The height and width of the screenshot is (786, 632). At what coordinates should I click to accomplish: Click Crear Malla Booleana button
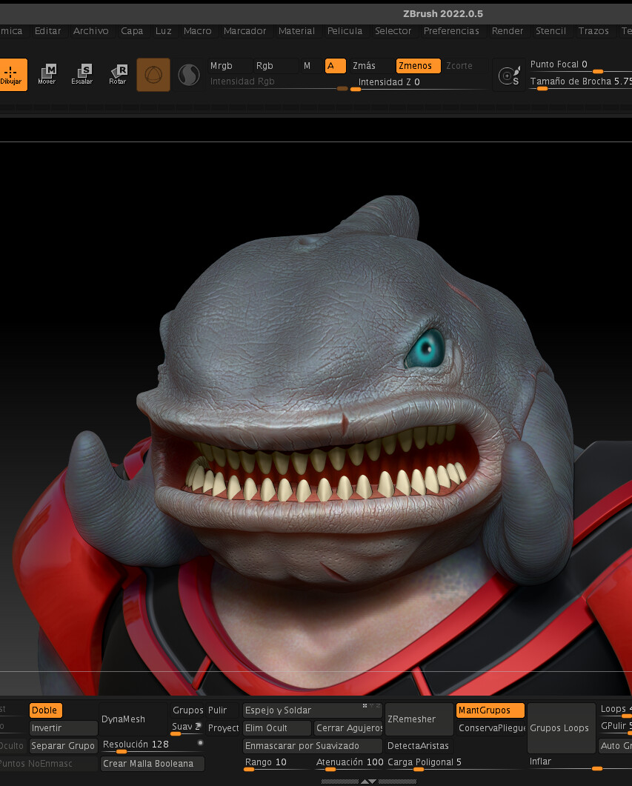coord(153,764)
